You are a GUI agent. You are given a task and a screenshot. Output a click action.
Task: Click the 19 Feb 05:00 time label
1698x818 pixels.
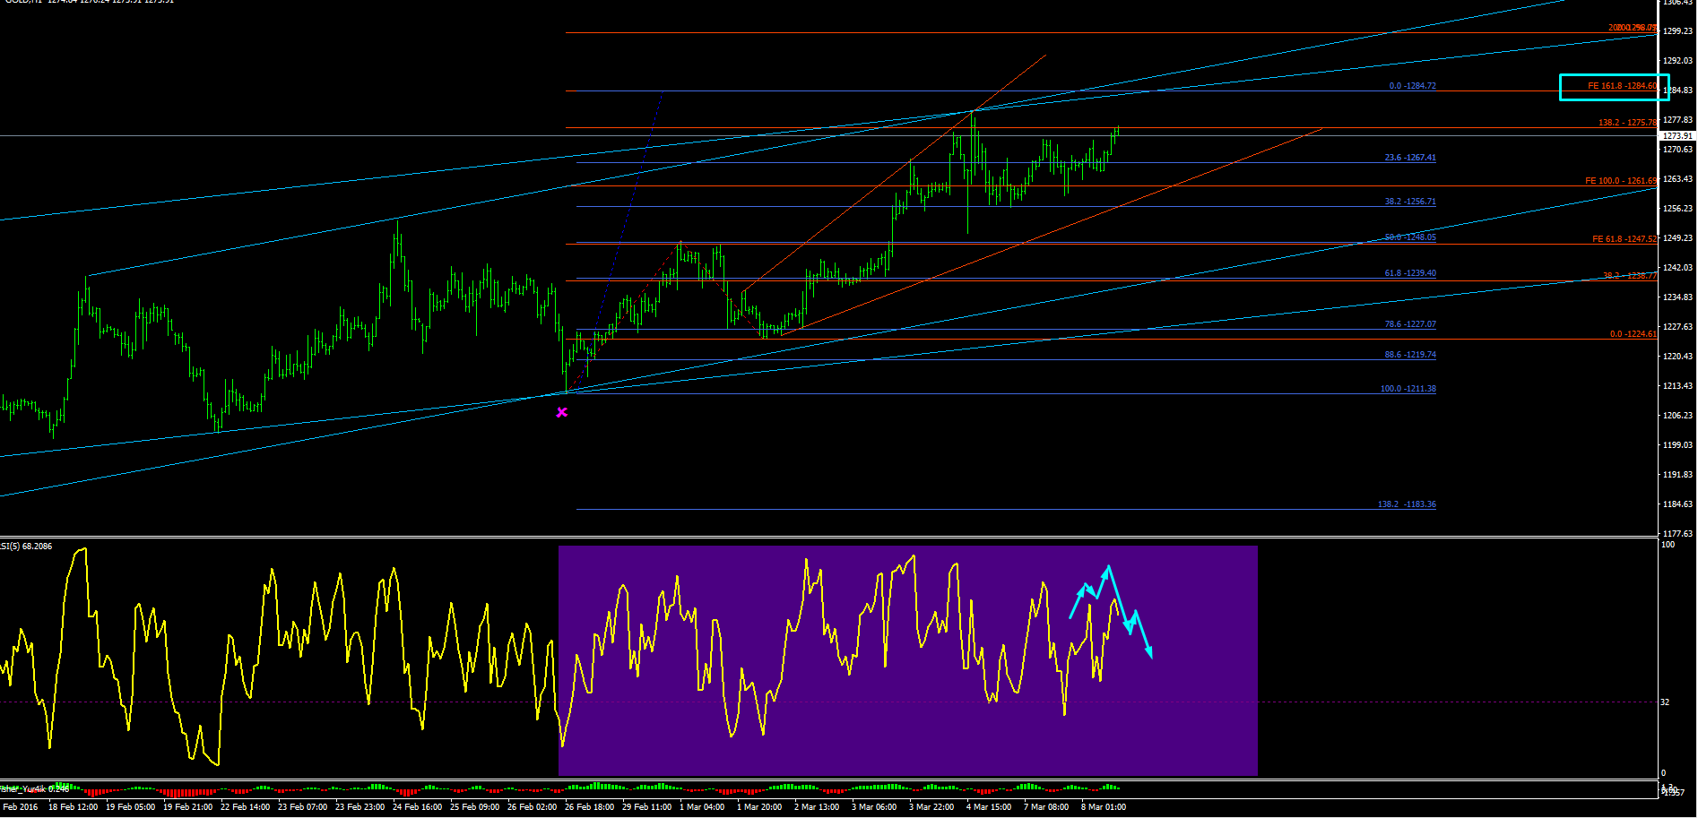pos(131,807)
